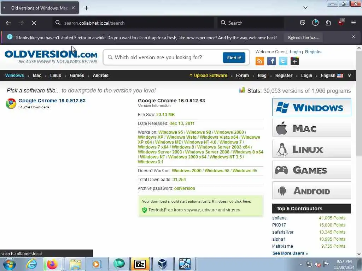Click the Windows platform sidebar banner
The image size is (362, 271).
tap(311, 107)
